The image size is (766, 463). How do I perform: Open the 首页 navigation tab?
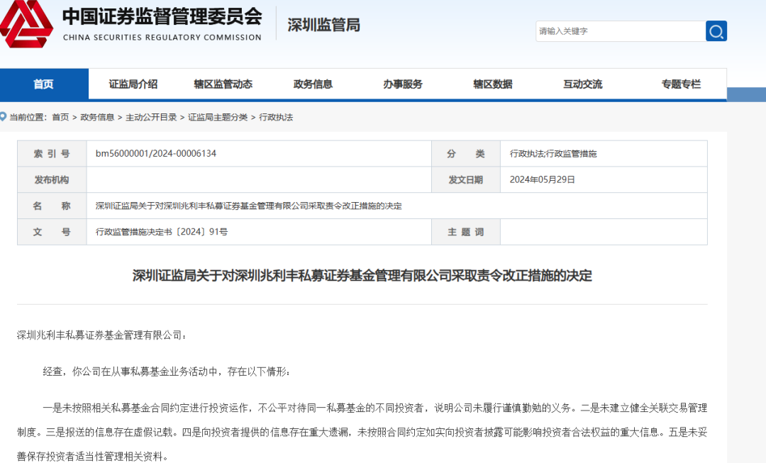tap(44, 84)
